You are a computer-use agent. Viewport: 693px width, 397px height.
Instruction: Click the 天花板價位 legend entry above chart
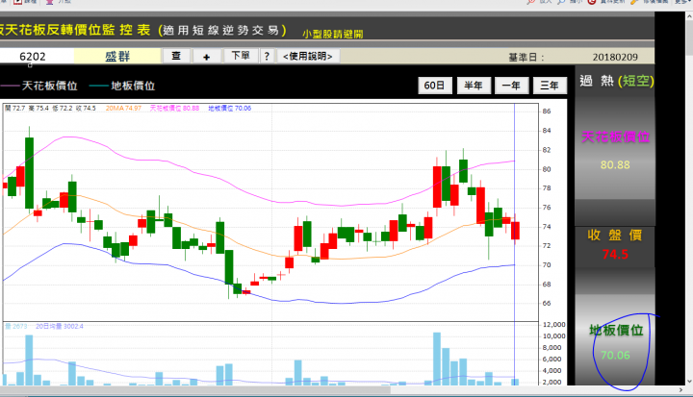(x=39, y=86)
